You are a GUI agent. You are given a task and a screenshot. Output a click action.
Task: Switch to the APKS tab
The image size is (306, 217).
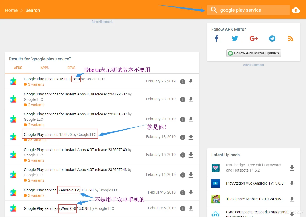click(x=18, y=68)
